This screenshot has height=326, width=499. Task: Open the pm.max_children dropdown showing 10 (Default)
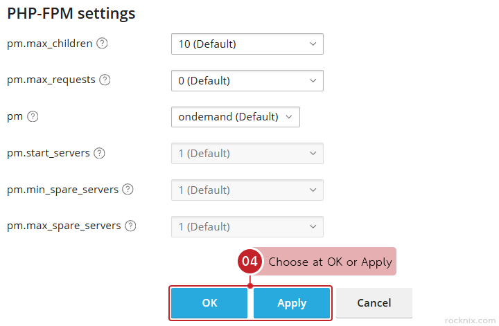[x=247, y=44]
